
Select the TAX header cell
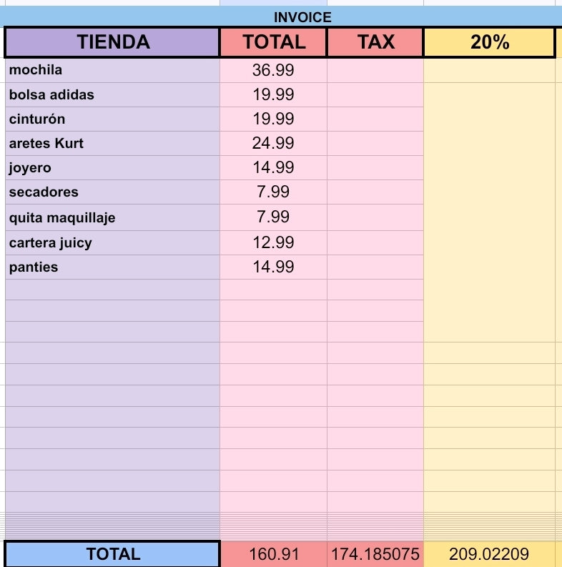click(x=375, y=42)
